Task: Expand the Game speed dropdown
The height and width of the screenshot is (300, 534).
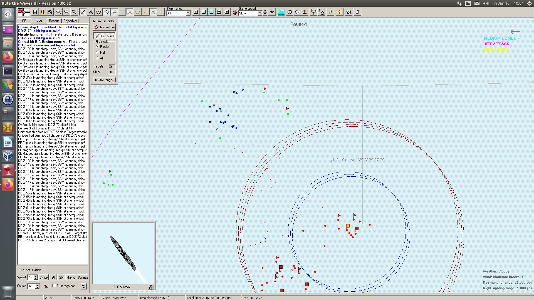Action: 260,13
